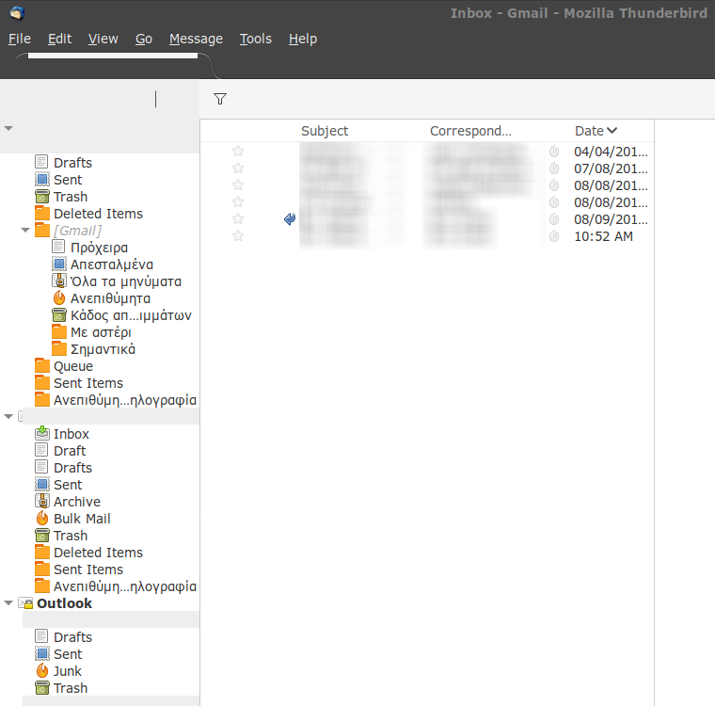Select the Outlook Junk folder
715x706 pixels.
pyautogui.click(x=67, y=671)
